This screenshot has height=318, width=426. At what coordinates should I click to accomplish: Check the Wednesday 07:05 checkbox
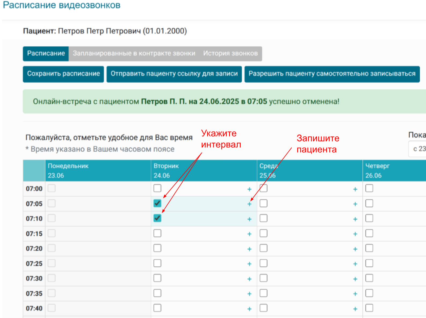(x=263, y=203)
